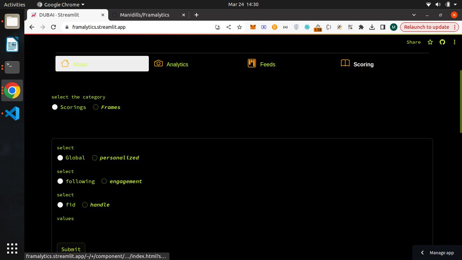Open the Streamlit three-dot main menu
This screenshot has height=260, width=462.
(x=455, y=42)
